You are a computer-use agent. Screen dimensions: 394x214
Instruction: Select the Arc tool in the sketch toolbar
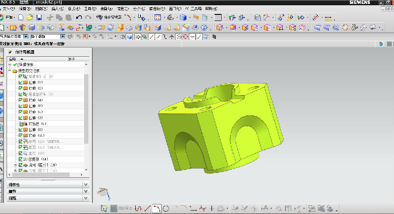click(x=156, y=208)
